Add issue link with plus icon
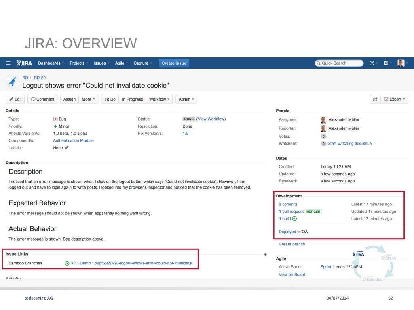Viewport: 414px width, 310px height. 265,254
